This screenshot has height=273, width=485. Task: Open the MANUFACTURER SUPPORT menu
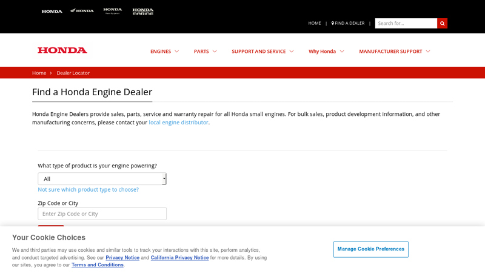pos(390,52)
